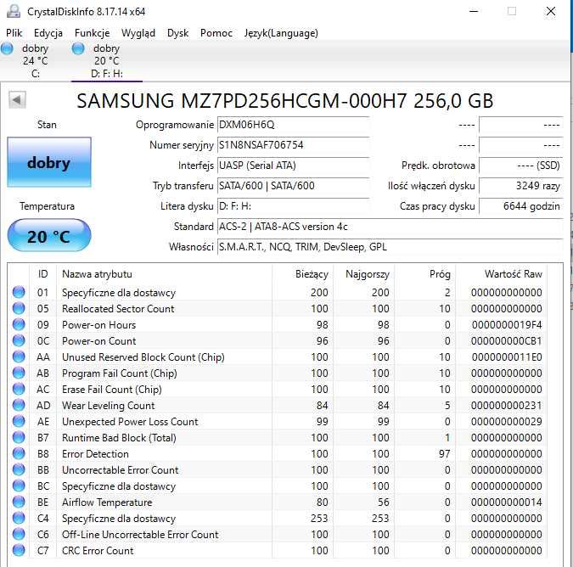Viewport: 573px width, 567px height.
Task: Click status orb for Unexpected Power Loss Count
Action: coord(19,421)
